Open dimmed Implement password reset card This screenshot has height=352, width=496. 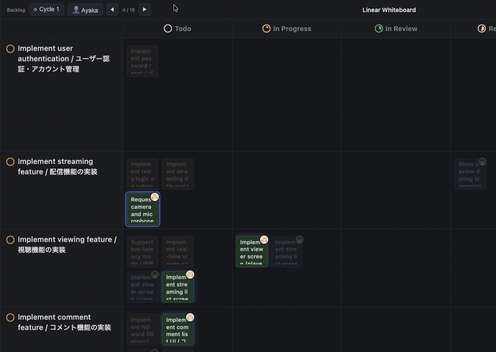pos(143,61)
